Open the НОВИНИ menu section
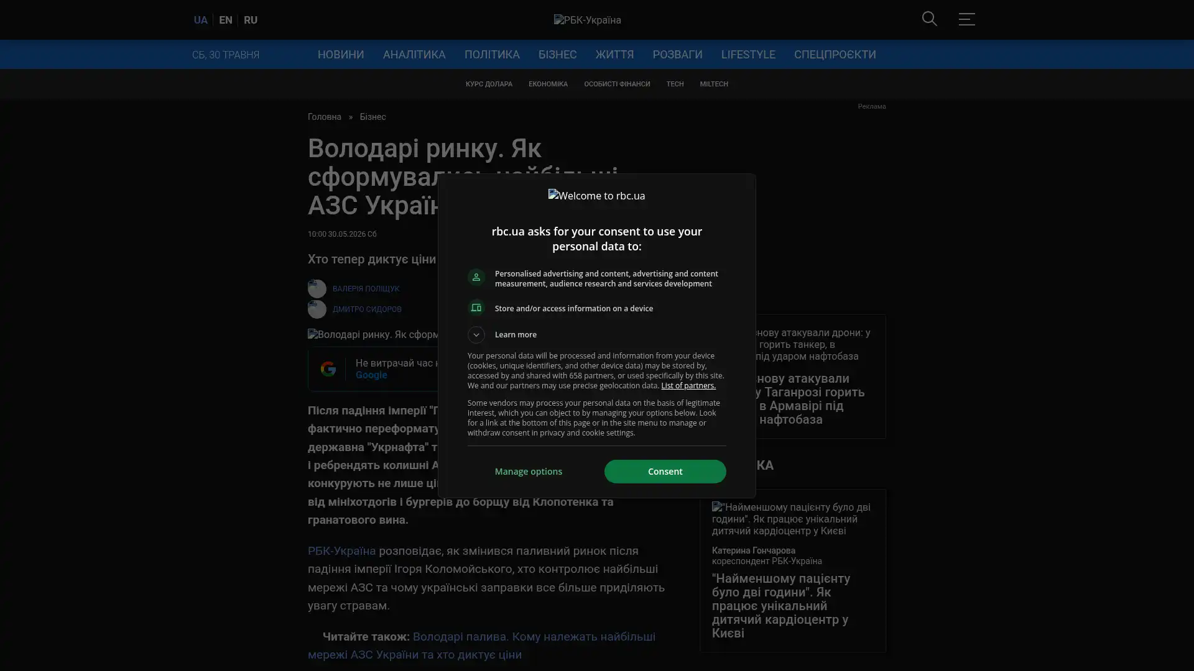1194x671 pixels. (341, 55)
